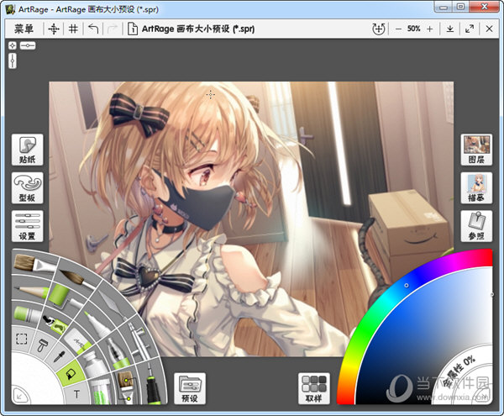Select the black gloop pen tool
Viewport: 504px width, 416px height.
(152, 384)
